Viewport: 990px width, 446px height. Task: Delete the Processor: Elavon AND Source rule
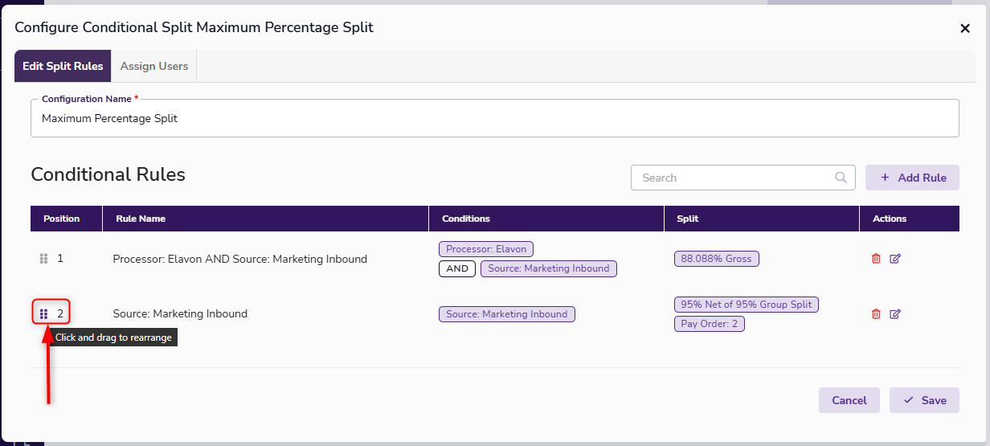(876, 259)
